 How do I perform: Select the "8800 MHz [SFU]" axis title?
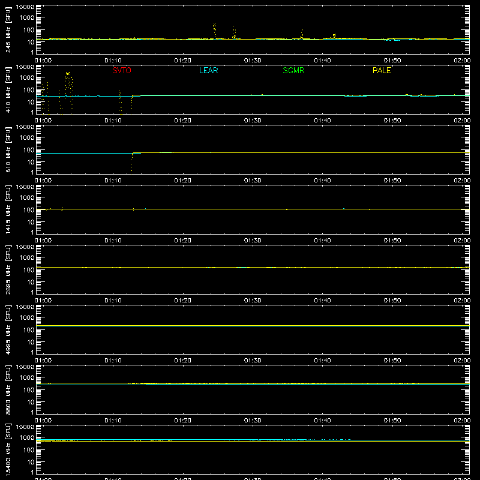(8, 389)
